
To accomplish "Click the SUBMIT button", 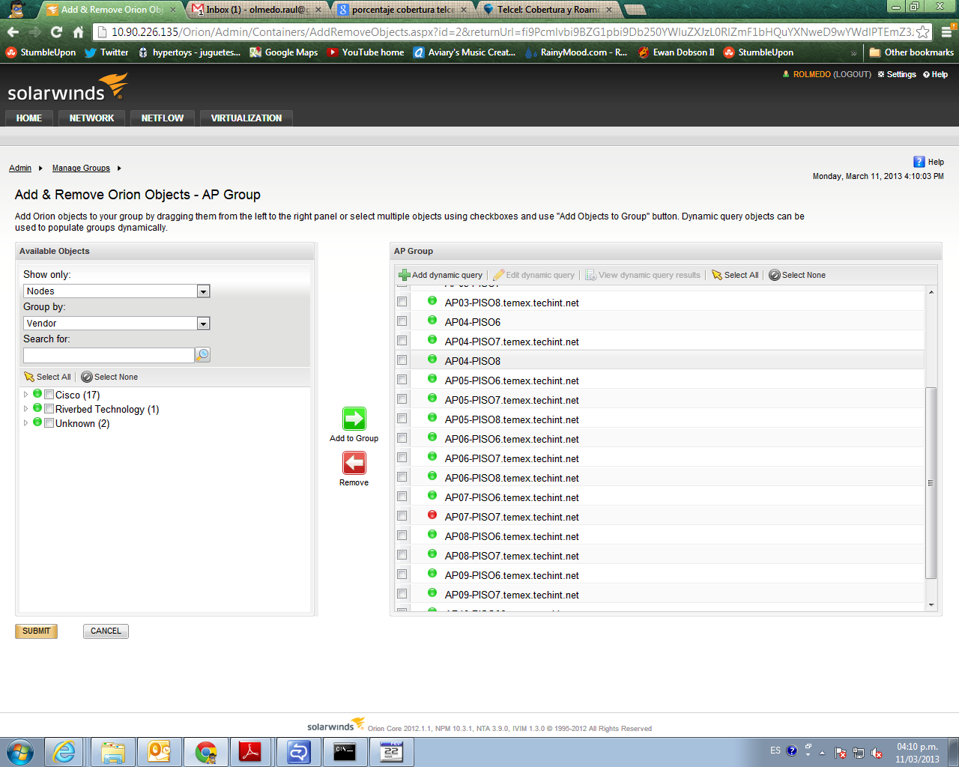I will (x=36, y=631).
